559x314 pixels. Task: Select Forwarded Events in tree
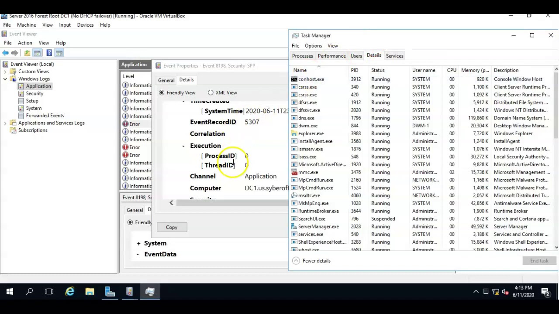coord(45,116)
